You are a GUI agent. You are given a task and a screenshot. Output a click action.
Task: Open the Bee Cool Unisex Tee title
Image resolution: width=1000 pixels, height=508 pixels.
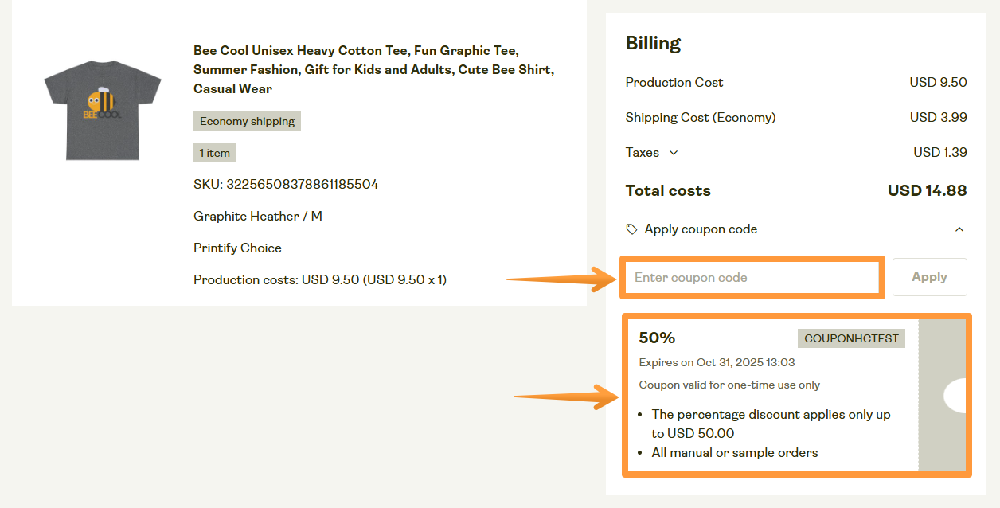(373, 70)
